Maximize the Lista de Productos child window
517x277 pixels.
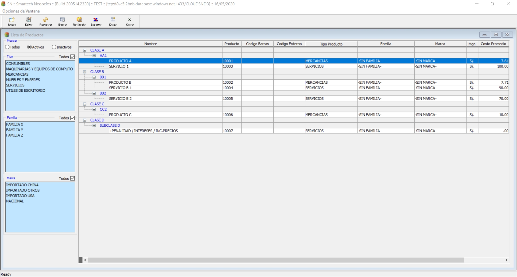click(496, 35)
